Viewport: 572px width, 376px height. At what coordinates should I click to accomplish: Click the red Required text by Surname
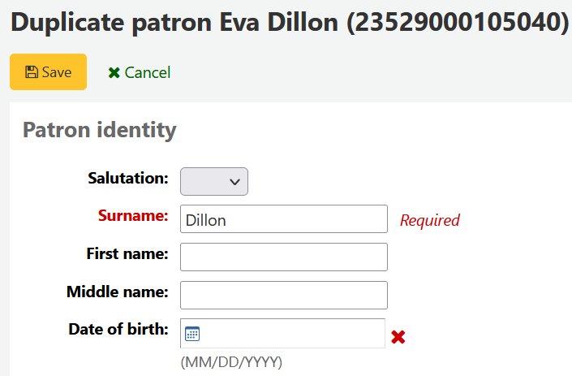click(429, 220)
